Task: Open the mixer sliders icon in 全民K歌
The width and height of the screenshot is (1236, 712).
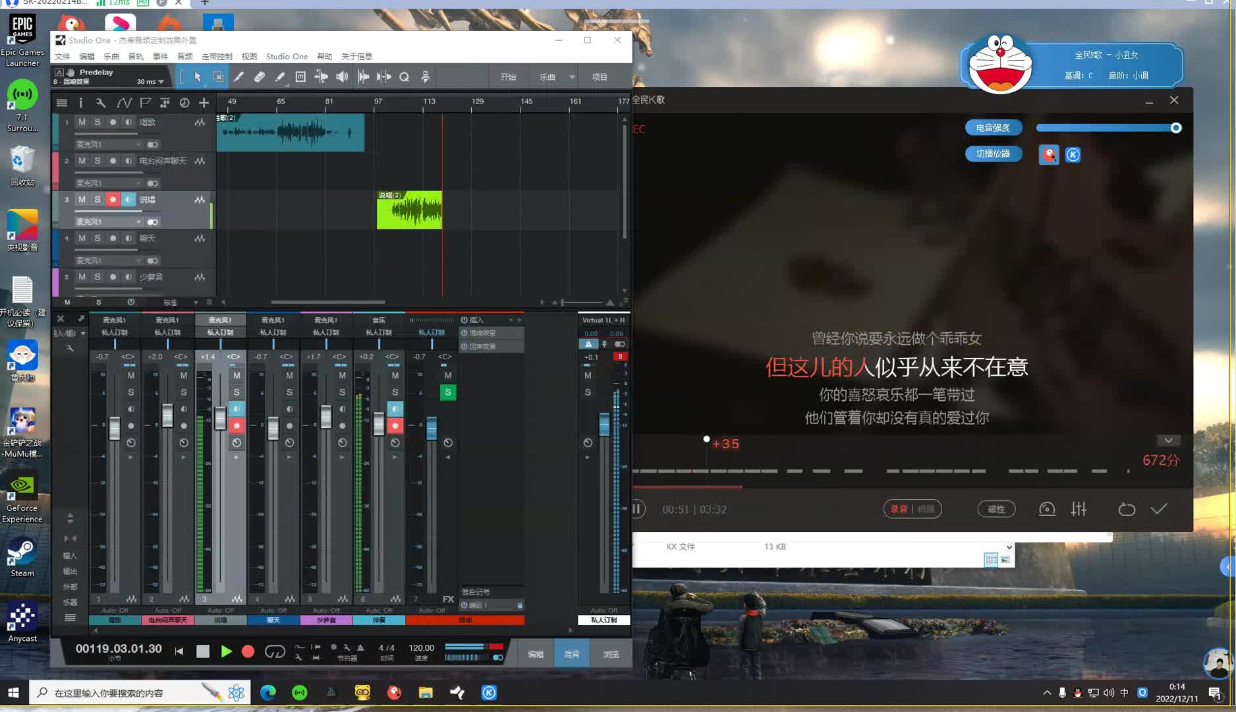Action: [x=1079, y=509]
